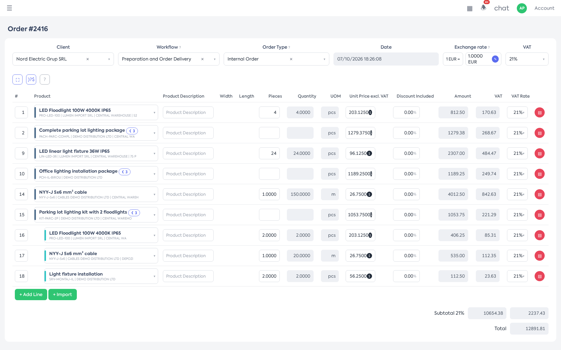Click the question mark help button
This screenshot has width=561, height=350.
pos(45,79)
